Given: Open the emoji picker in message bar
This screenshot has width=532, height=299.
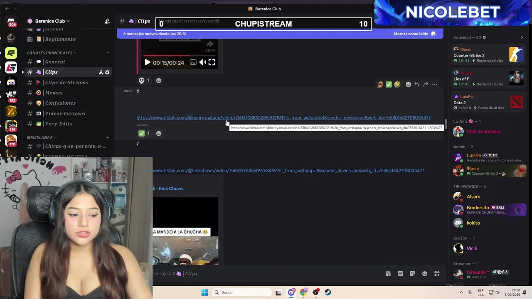Looking at the screenshot, I should click(424, 274).
